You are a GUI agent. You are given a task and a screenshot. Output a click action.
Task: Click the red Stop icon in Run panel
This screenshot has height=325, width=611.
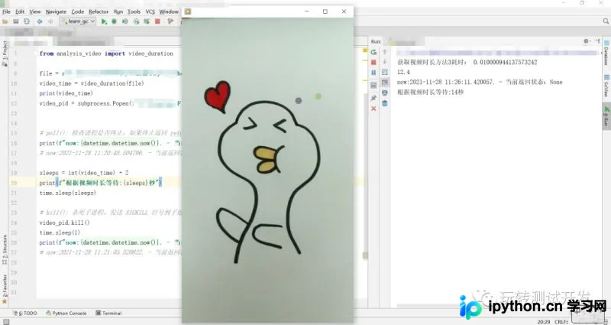tap(373, 63)
